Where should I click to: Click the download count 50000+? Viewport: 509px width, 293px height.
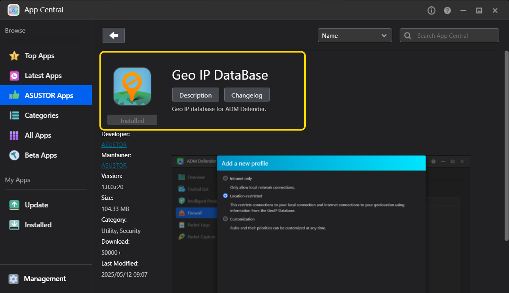(111, 253)
